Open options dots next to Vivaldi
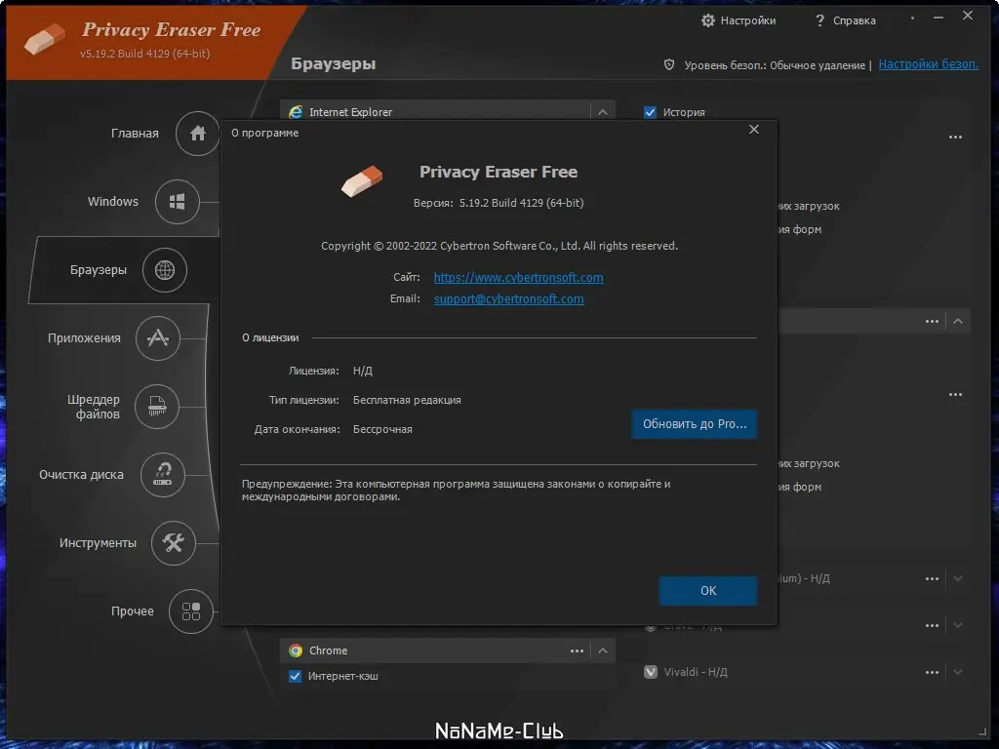The image size is (999, 749). click(x=932, y=672)
